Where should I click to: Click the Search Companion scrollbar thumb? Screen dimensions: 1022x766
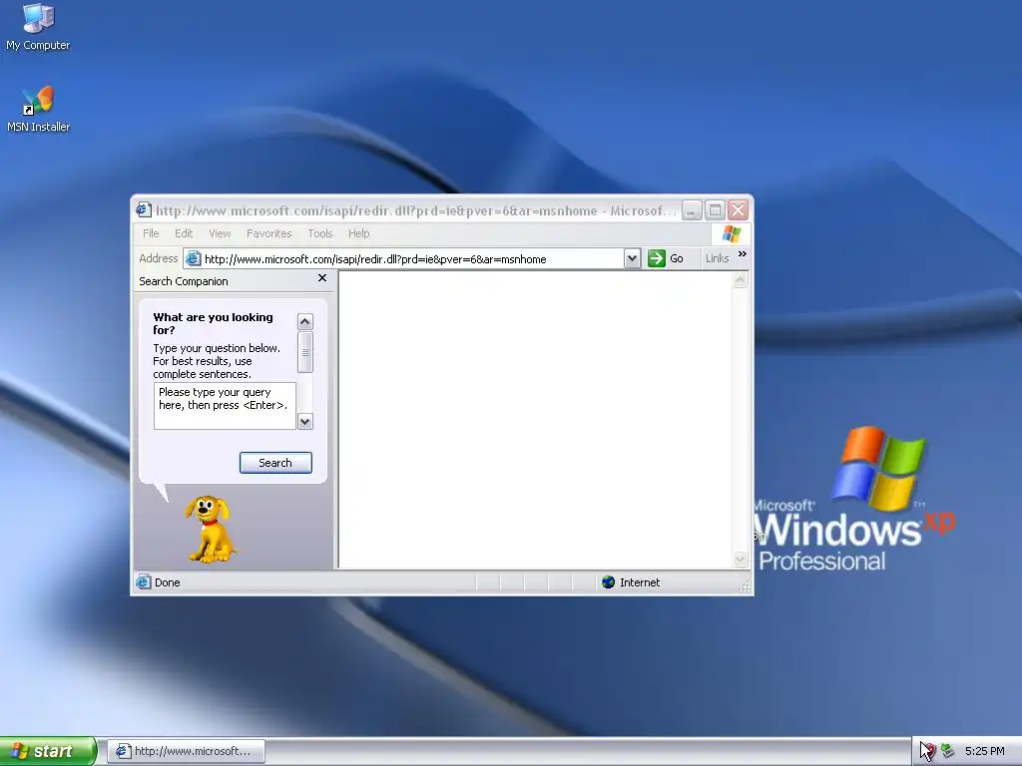[x=305, y=352]
